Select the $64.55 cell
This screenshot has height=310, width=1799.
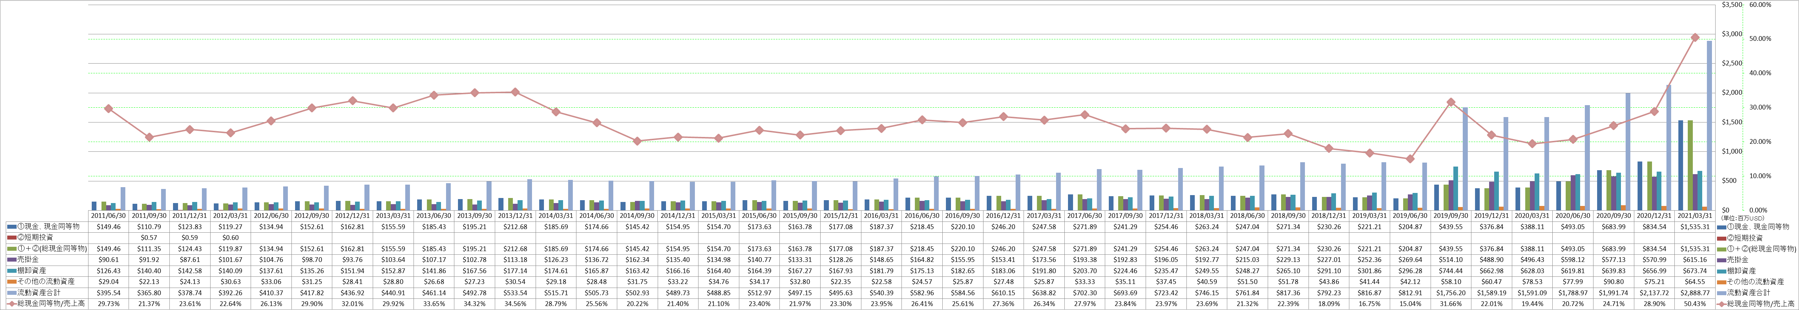[1695, 281]
